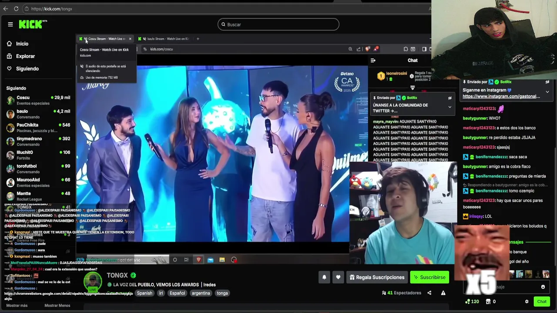The width and height of the screenshot is (557, 313).
Task: Click the green Chat send button
Action: [542, 302]
